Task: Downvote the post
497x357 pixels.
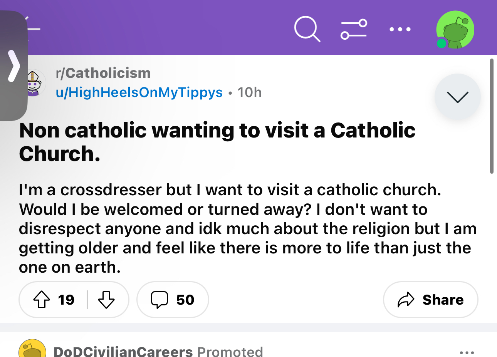Action: click(106, 300)
